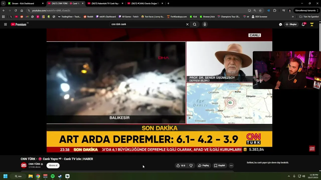321x180 pixels.
Task: Open Spotify from the taskbar
Action: click(x=53, y=176)
